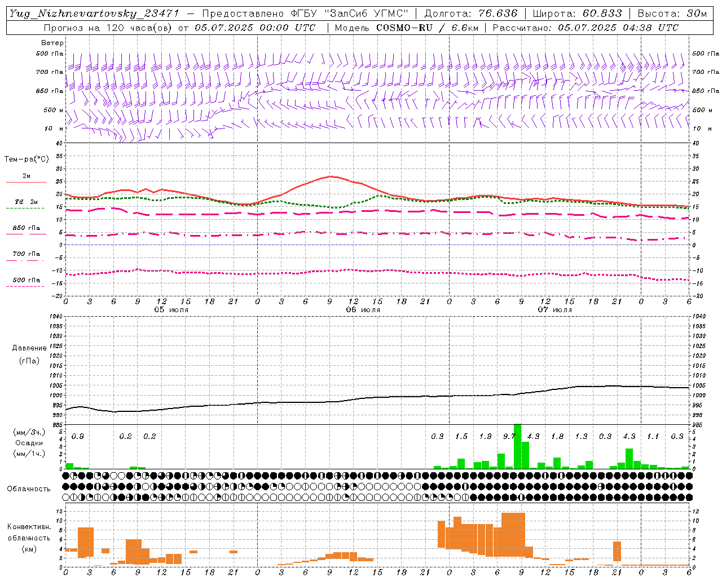The height and width of the screenshot is (577, 722).
Task: Click the 'Давление' pressure panel label
Action: coord(29,348)
